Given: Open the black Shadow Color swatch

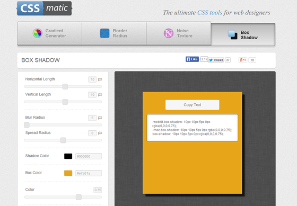Looking at the screenshot, I should pyautogui.click(x=68, y=156).
